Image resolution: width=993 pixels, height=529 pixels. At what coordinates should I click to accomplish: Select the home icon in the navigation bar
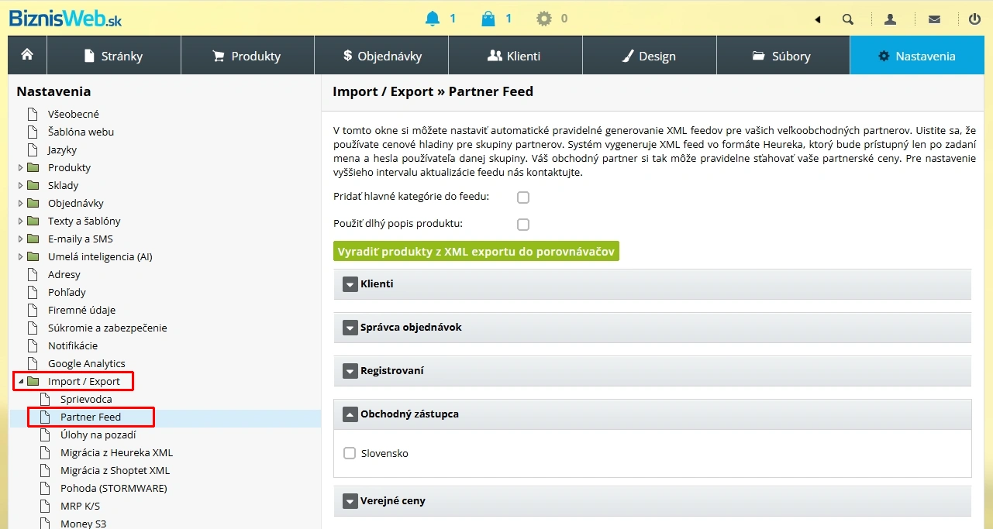tap(26, 55)
